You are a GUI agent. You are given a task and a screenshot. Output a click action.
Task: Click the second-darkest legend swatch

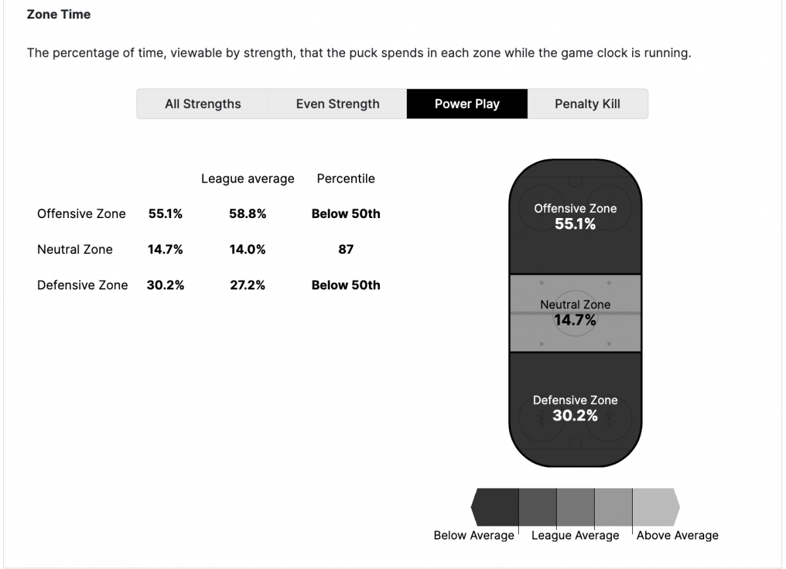point(537,507)
